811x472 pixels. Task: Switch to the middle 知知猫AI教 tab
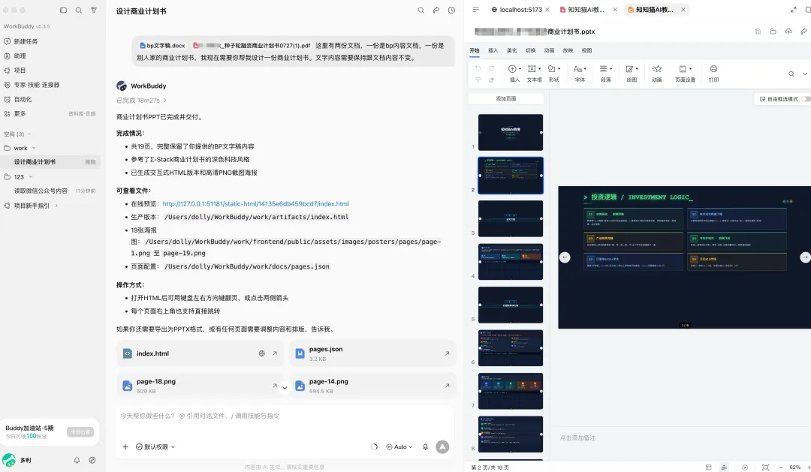pyautogui.click(x=583, y=9)
